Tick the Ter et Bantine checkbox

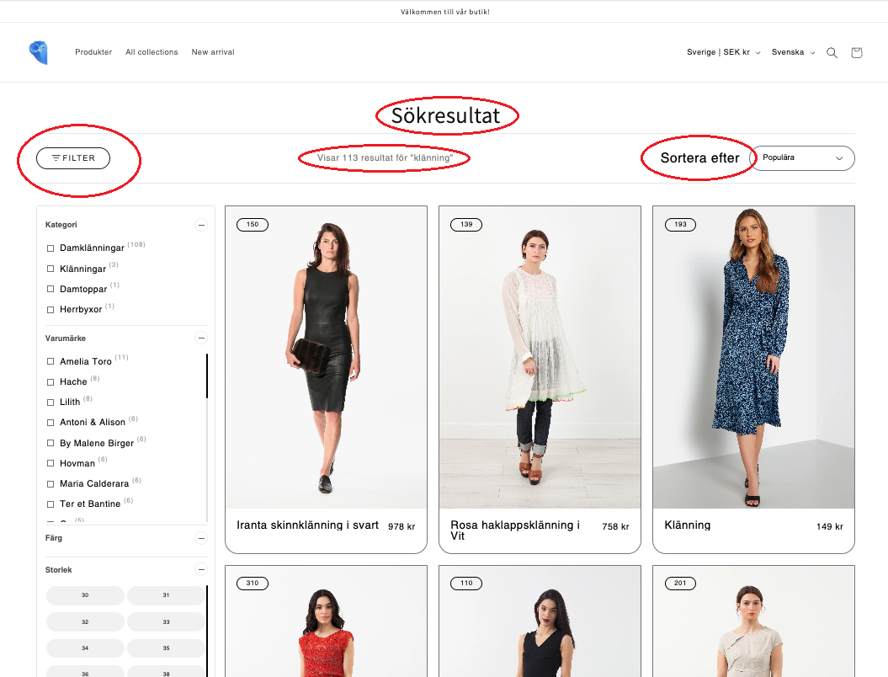51,504
